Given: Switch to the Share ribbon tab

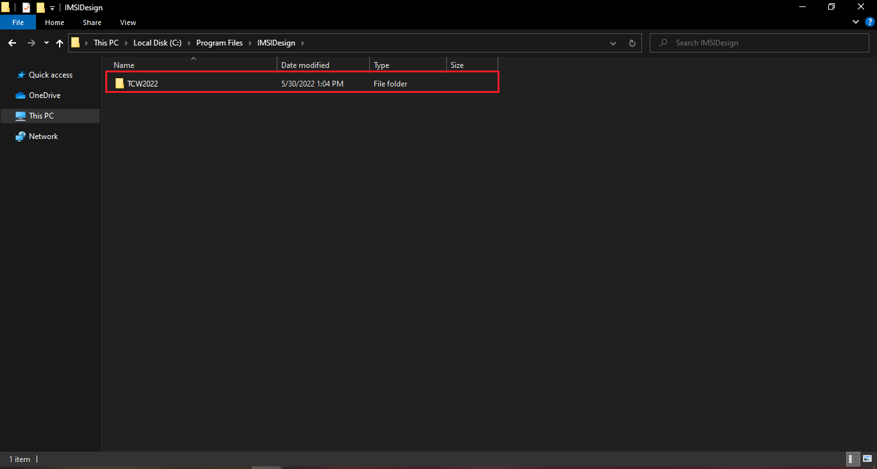Looking at the screenshot, I should (92, 22).
